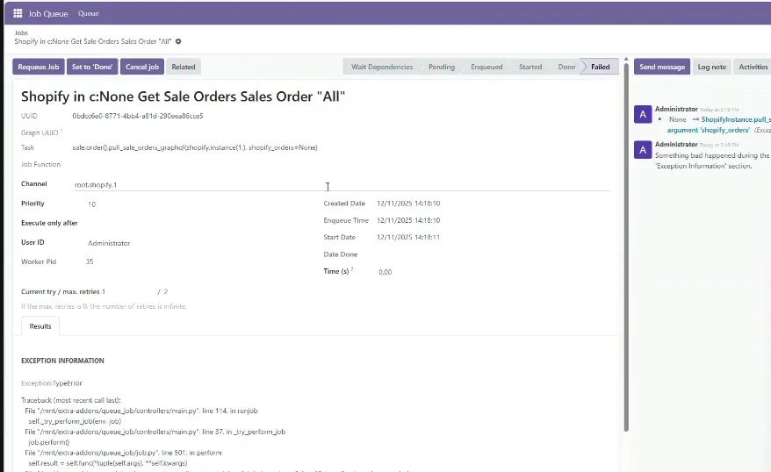Viewport: 771px width, 472px height.
Task: Click the Administrator avatar on second chatter message
Action: pos(643,150)
